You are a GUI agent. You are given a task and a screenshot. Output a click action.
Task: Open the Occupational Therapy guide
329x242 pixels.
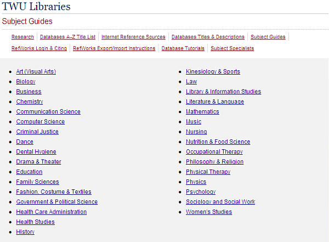(214, 152)
